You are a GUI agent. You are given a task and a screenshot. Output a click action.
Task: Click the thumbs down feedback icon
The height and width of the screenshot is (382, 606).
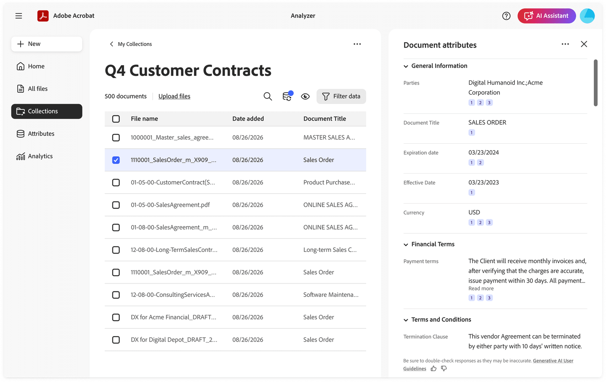[444, 369]
